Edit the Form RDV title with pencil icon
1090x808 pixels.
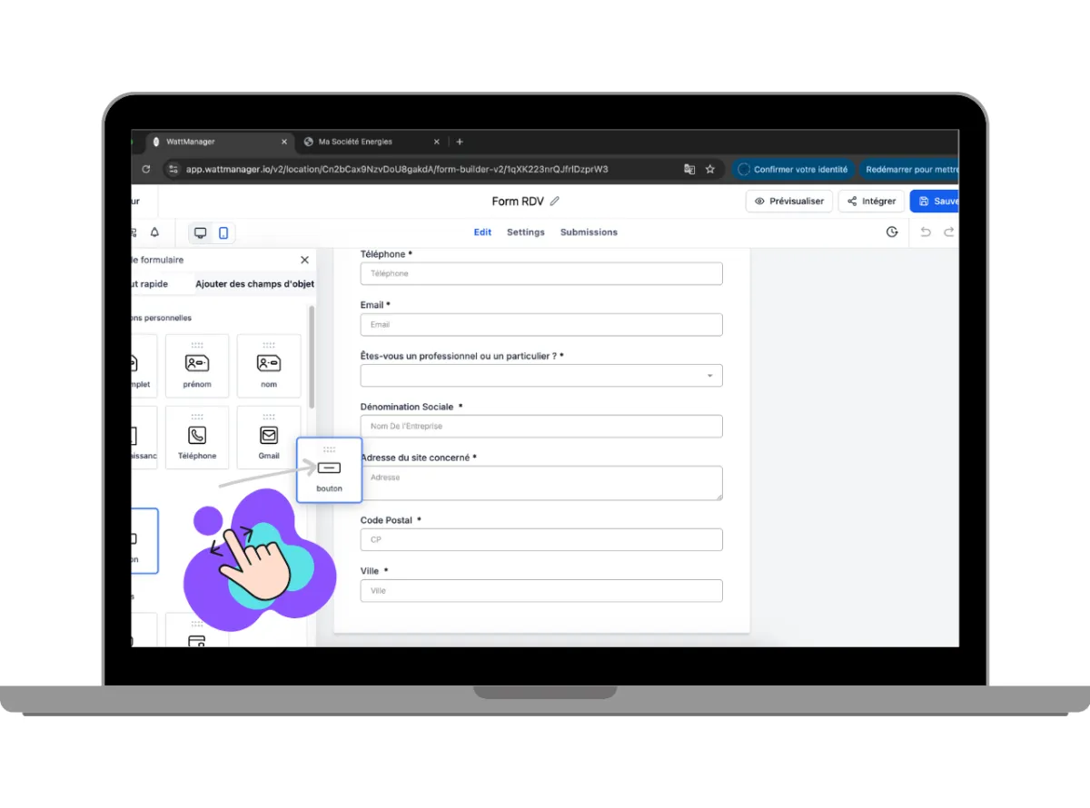(x=555, y=202)
